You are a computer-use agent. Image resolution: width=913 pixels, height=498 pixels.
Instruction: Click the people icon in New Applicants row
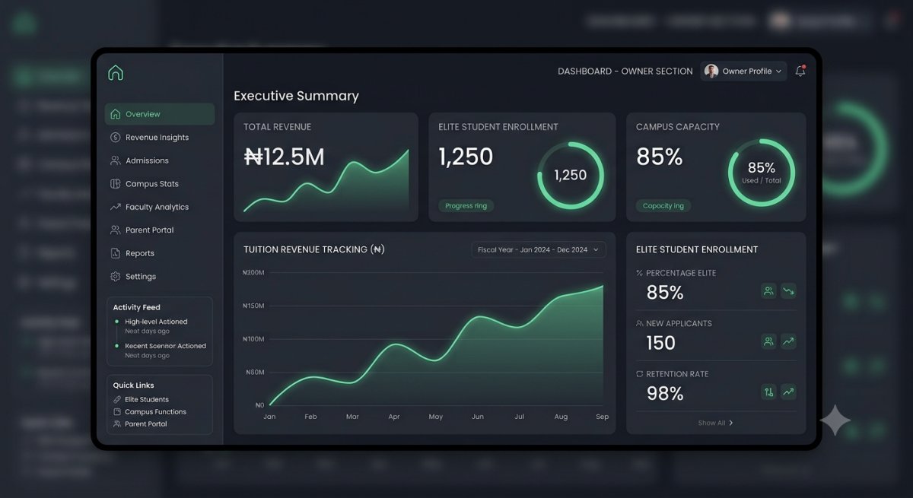pyautogui.click(x=769, y=342)
